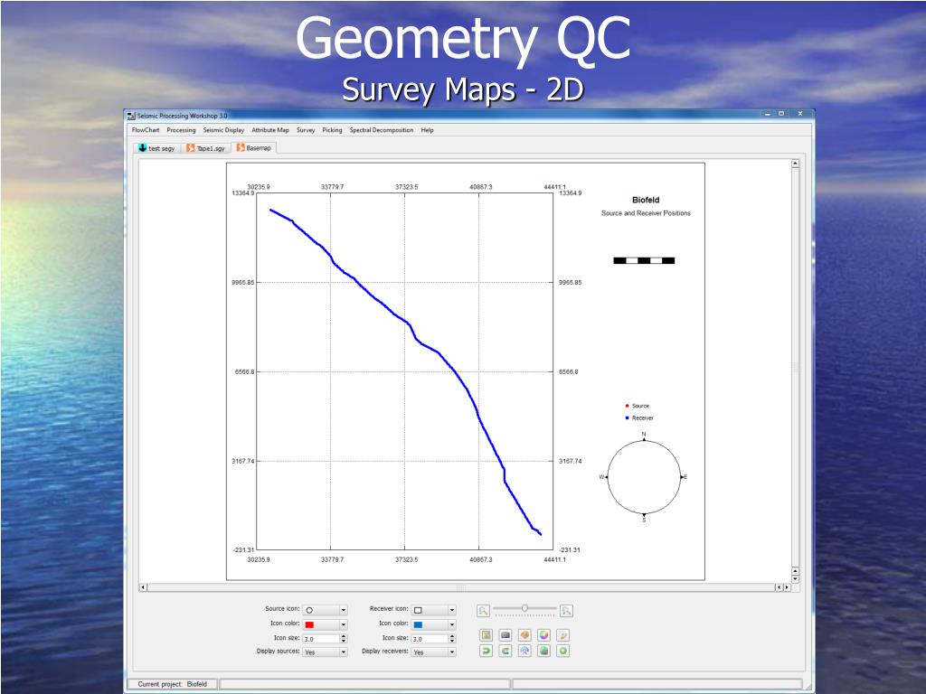Decrease the receiver Icon size value
This screenshot has width=926, height=694.
(x=452, y=641)
